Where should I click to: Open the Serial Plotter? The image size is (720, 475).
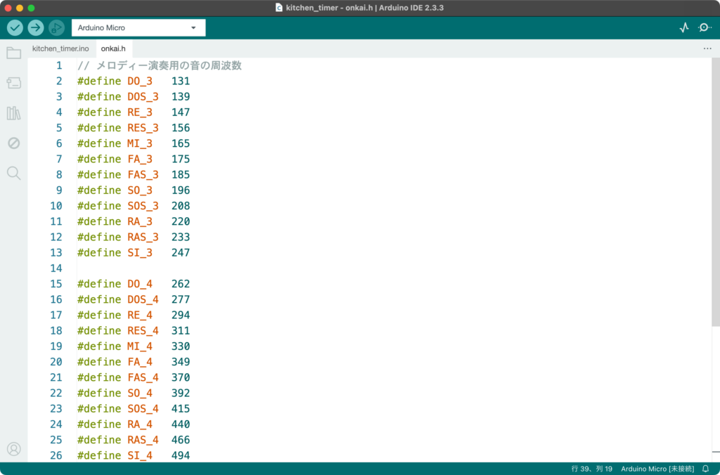[684, 27]
